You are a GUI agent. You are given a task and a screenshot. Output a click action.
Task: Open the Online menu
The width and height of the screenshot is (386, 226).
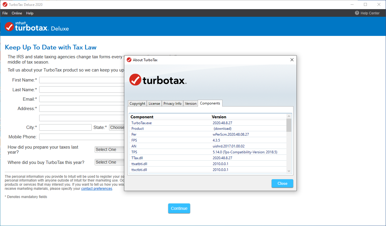pos(17,13)
